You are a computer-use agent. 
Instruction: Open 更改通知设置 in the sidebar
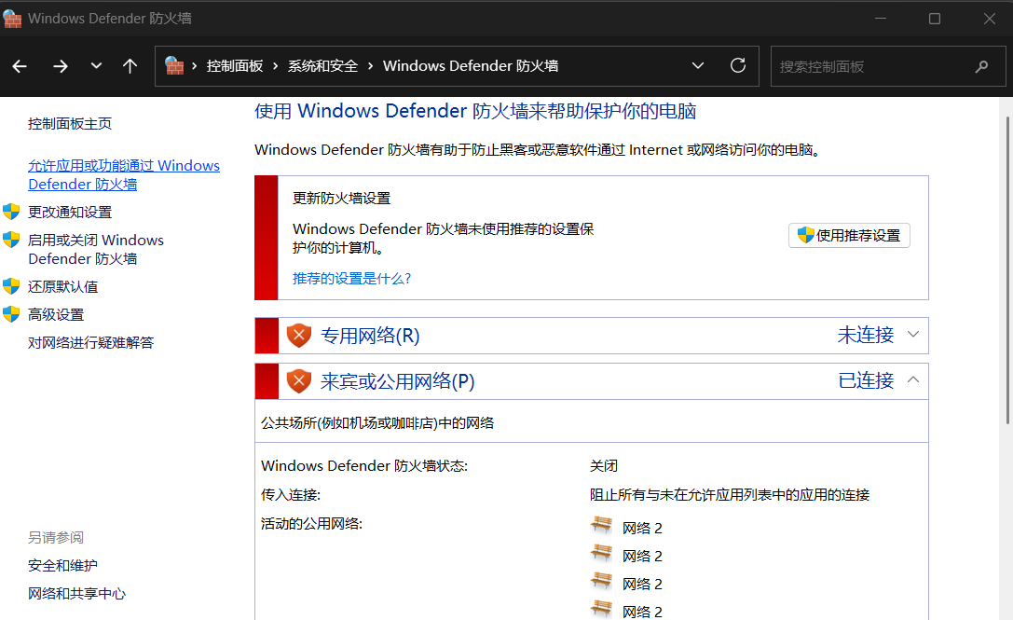(70, 212)
